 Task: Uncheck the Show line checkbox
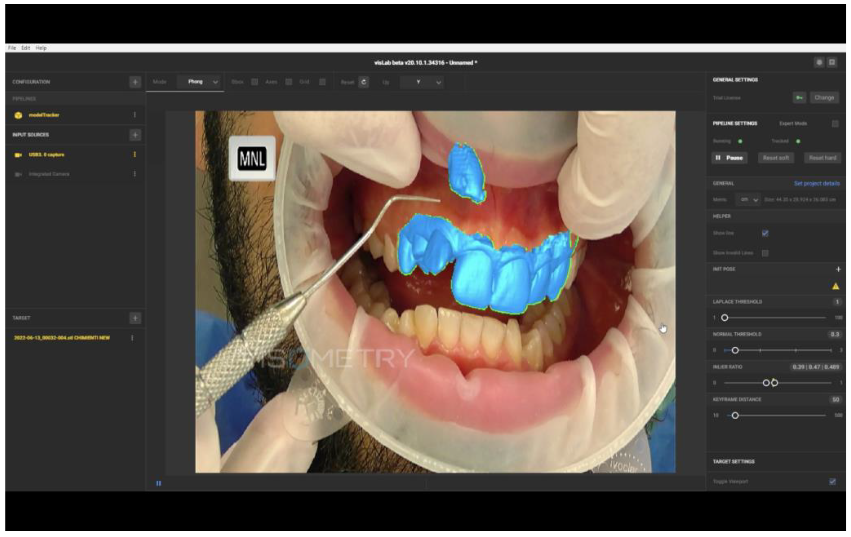click(765, 233)
